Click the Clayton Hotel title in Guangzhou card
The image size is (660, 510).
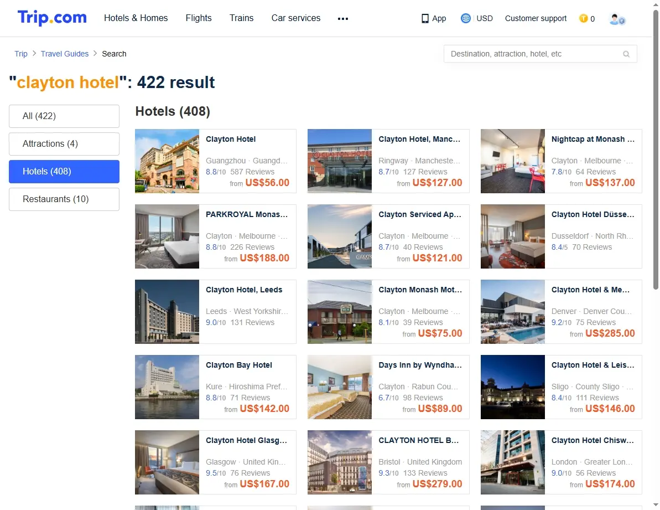point(231,140)
